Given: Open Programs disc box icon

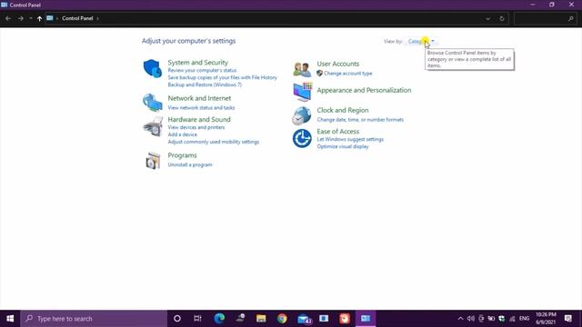Looking at the screenshot, I should (x=153, y=161).
